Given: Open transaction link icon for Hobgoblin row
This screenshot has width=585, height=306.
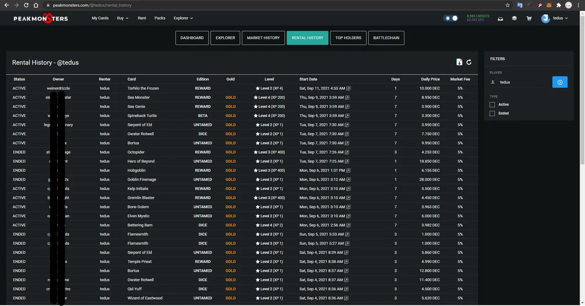Looking at the screenshot, I should (348, 170).
